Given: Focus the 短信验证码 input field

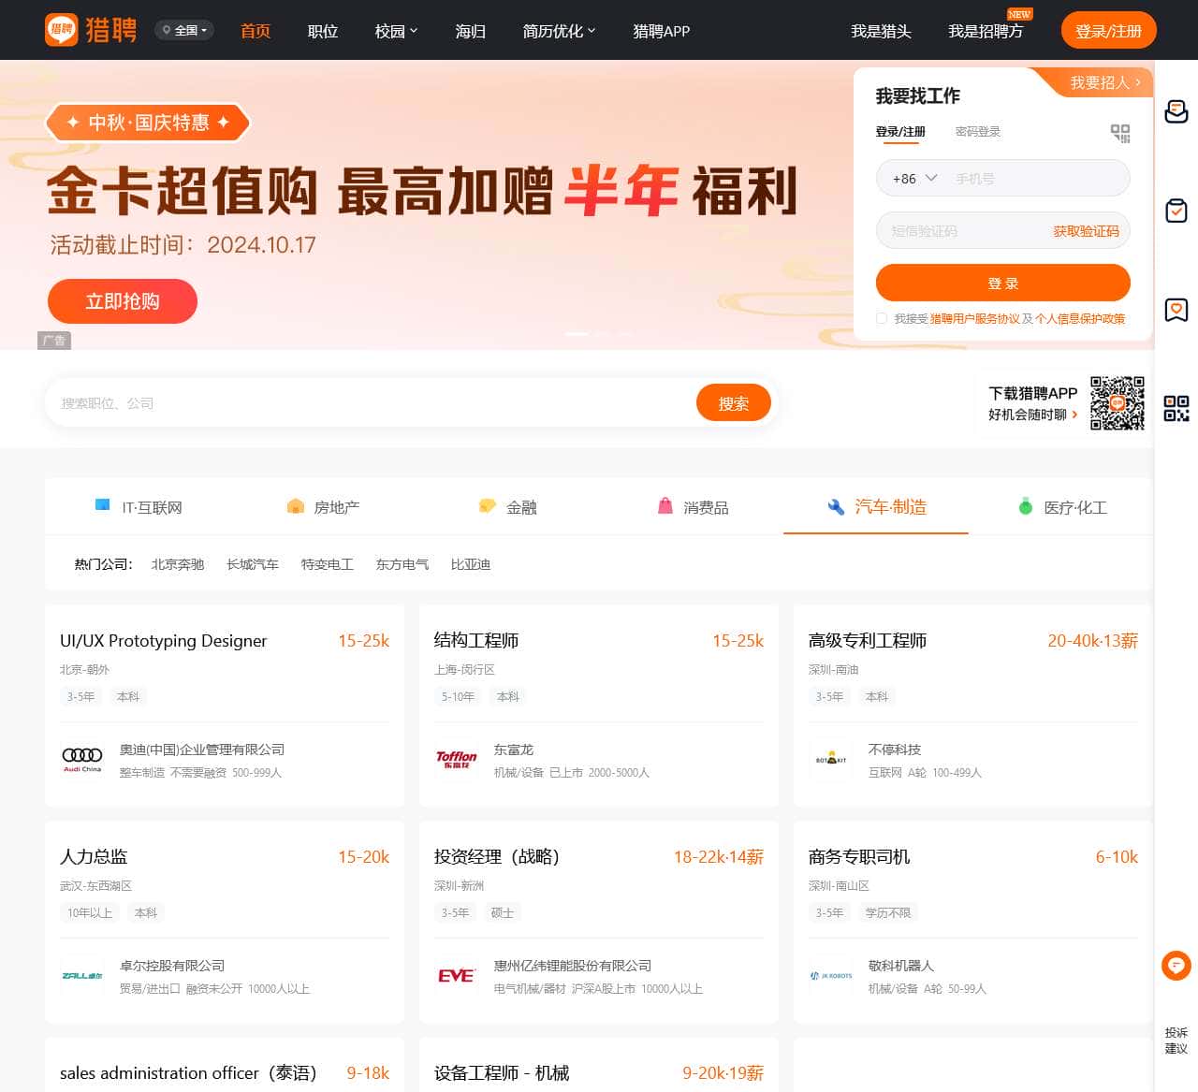Looking at the screenshot, I should [x=964, y=231].
